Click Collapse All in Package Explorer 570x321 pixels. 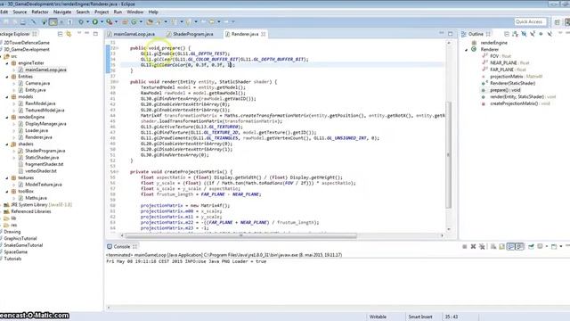tap(60, 34)
